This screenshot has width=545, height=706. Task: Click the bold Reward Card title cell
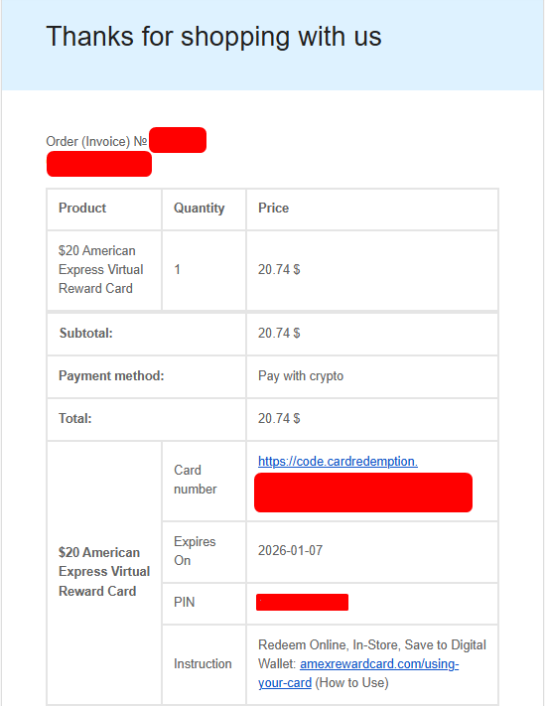tap(104, 572)
